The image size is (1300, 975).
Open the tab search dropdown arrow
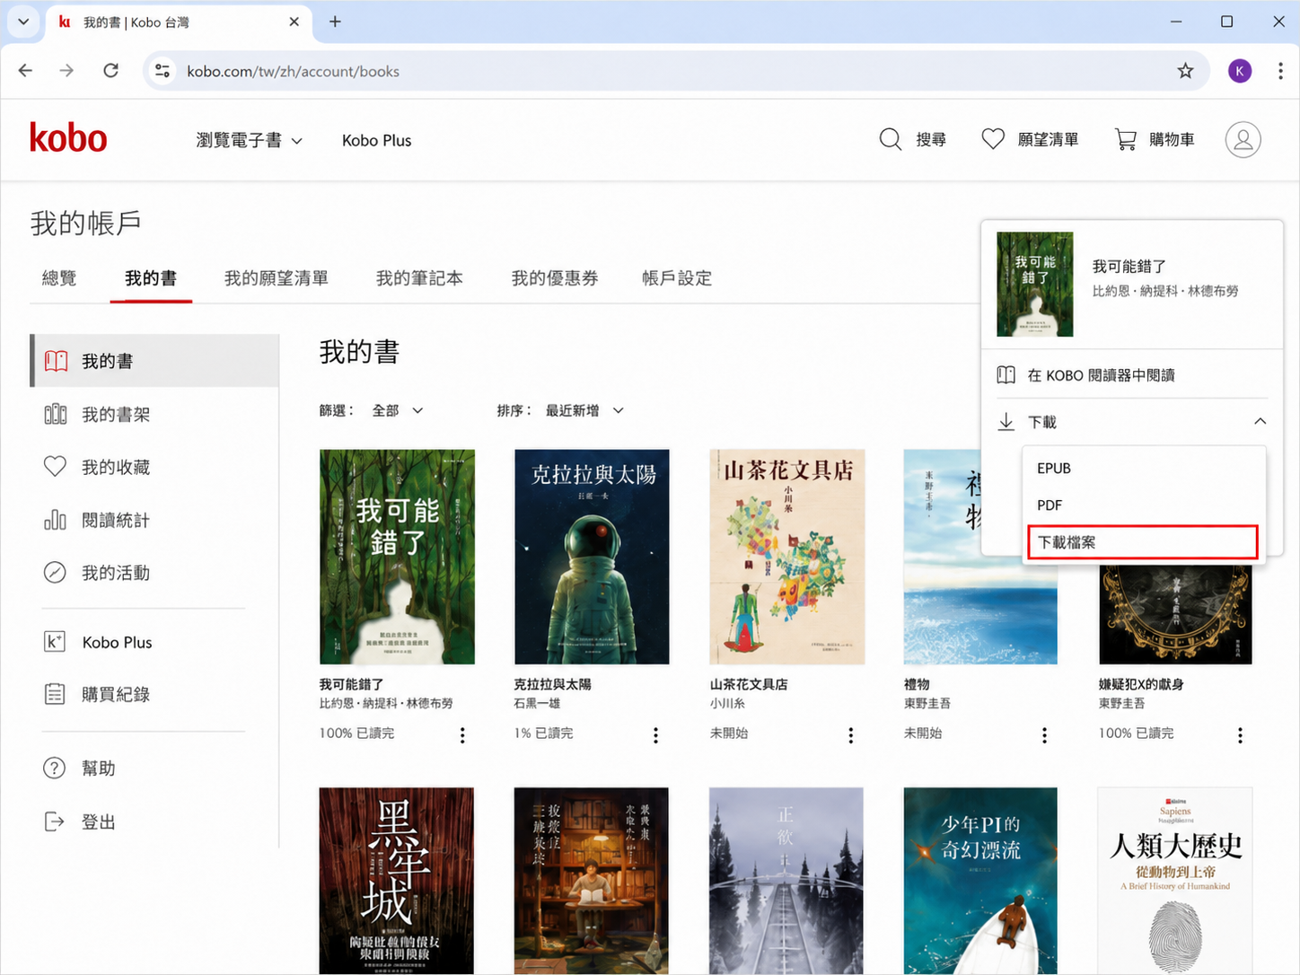(23, 22)
